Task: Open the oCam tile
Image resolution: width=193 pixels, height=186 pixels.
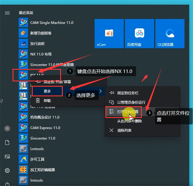Action: click(x=109, y=33)
